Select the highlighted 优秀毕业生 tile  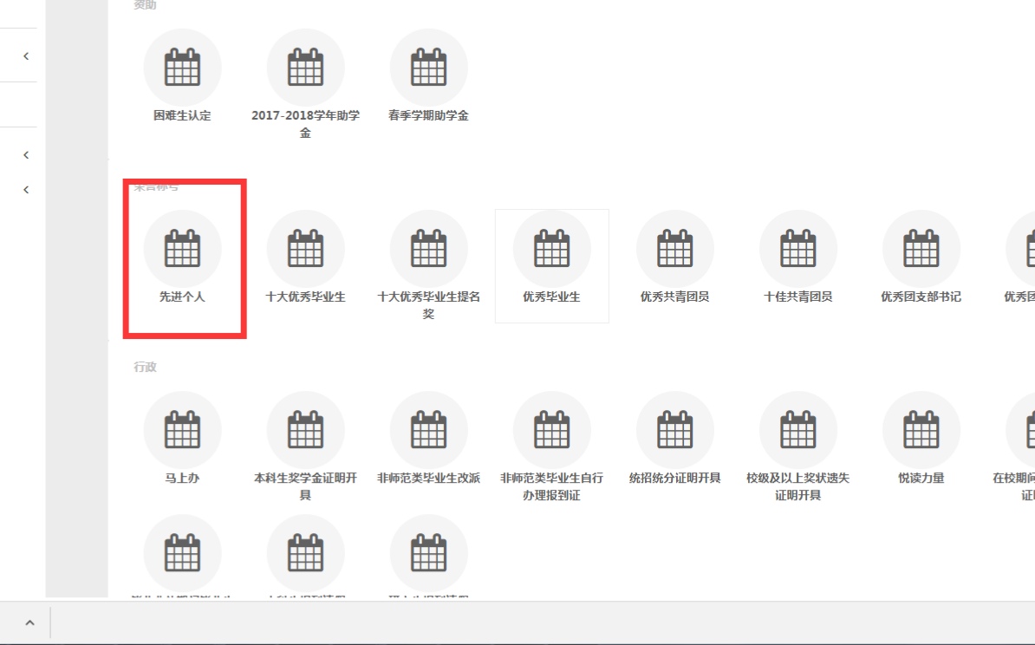point(551,265)
